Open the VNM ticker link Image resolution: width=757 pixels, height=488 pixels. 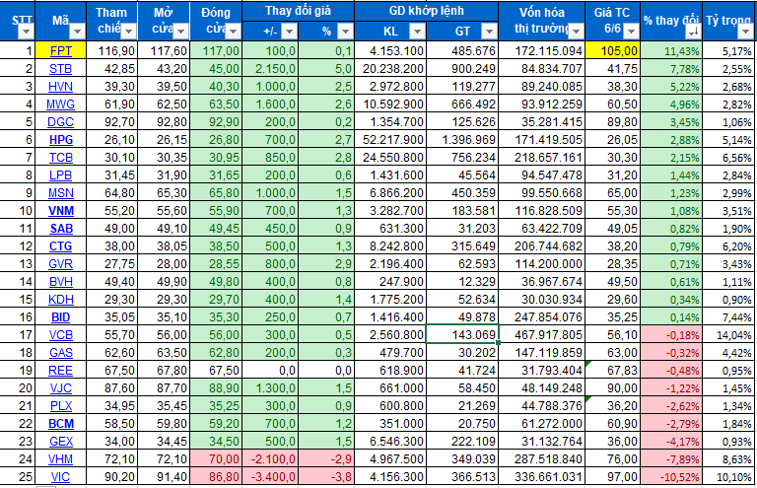tap(61, 211)
